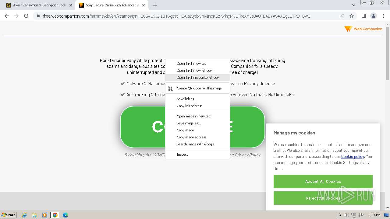Select Copy link address

197,106
